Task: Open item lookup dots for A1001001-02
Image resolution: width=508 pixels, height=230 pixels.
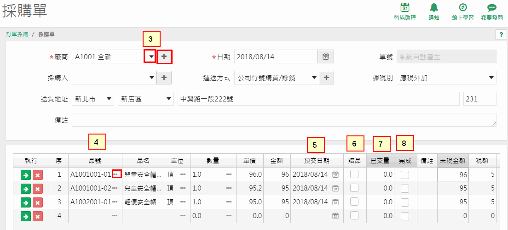Action: click(115, 188)
